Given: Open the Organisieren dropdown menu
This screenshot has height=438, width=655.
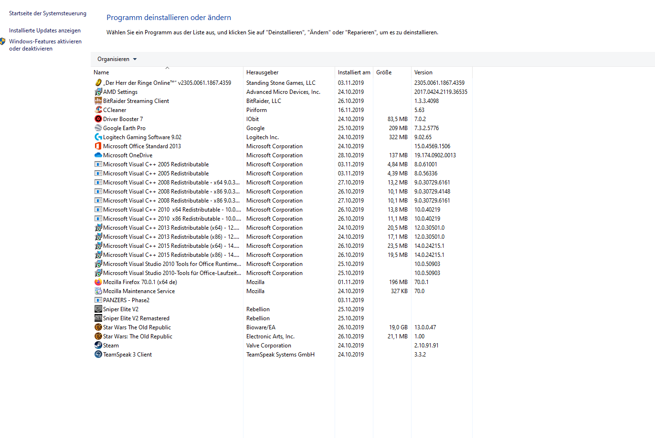Looking at the screenshot, I should click(x=117, y=59).
